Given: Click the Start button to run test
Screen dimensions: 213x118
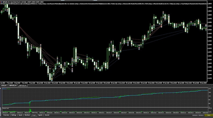Looking at the screenshot, I should (209, 115).
